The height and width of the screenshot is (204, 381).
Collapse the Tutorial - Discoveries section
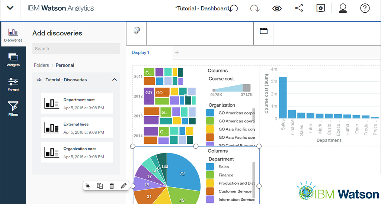tap(114, 80)
